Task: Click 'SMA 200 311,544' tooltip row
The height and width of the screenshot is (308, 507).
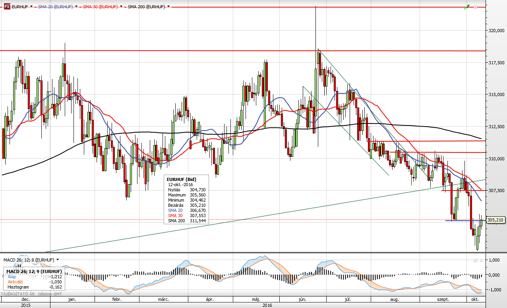Action: (186, 221)
